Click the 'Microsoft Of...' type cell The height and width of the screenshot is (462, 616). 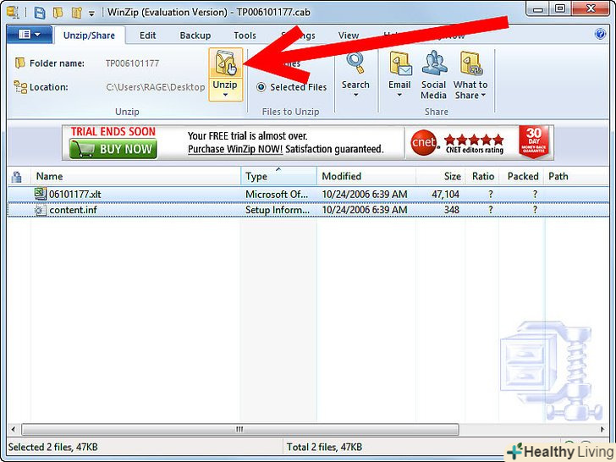coord(277,194)
